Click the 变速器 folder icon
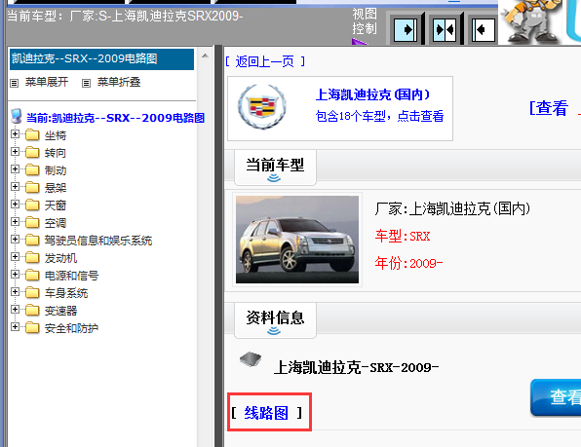The width and height of the screenshot is (581, 447). [x=32, y=310]
